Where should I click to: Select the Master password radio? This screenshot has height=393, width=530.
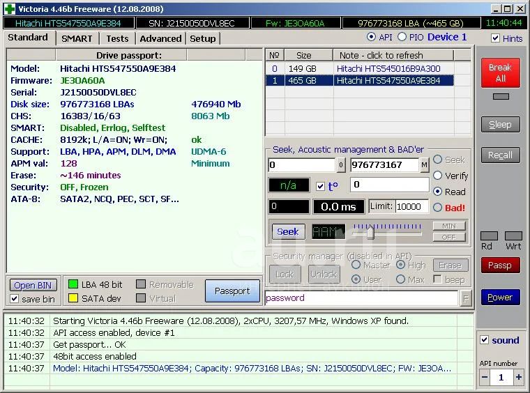coord(356,265)
